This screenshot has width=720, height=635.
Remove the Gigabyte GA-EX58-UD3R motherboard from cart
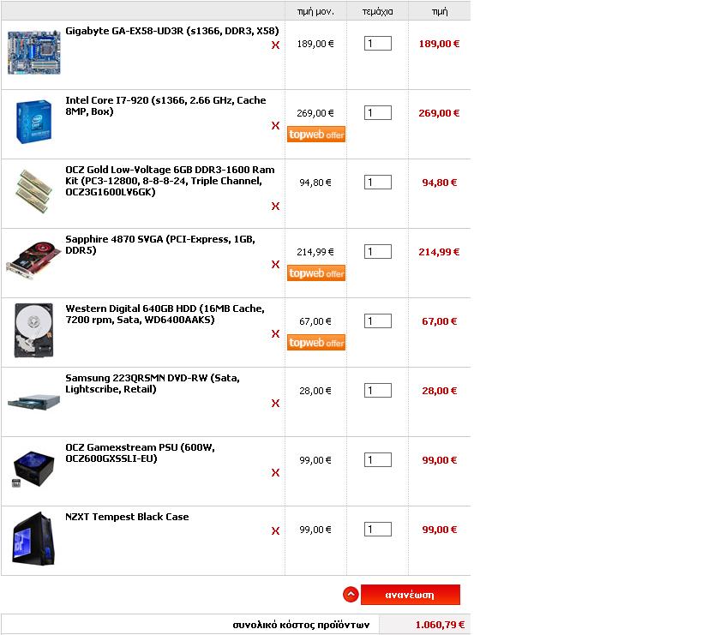(275, 45)
